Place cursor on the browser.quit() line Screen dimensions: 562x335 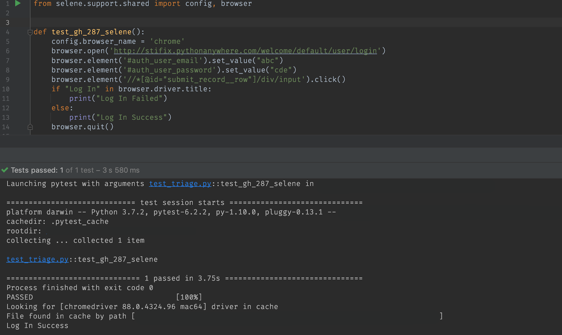click(x=82, y=127)
